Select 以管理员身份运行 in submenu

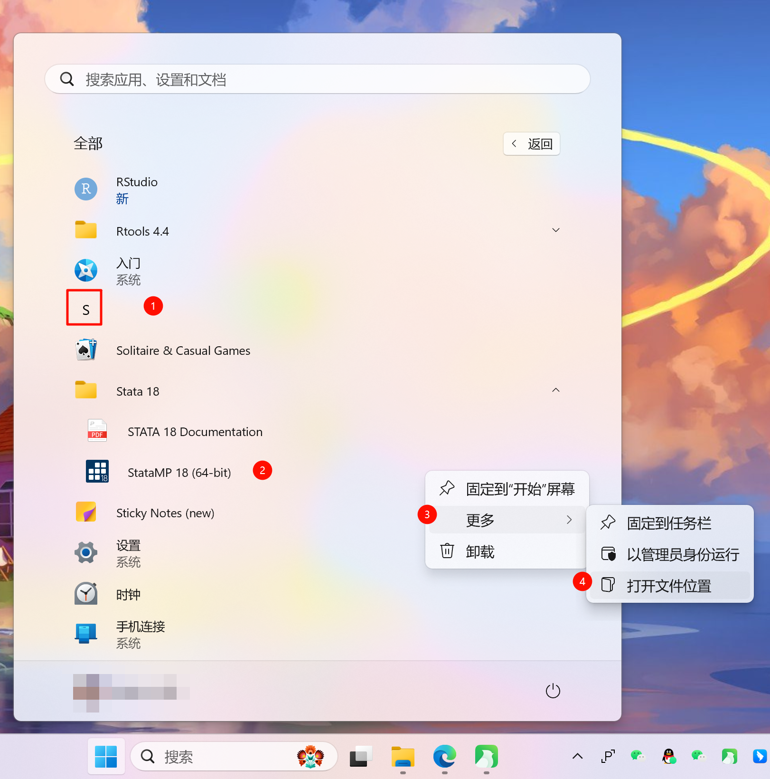(x=670, y=554)
